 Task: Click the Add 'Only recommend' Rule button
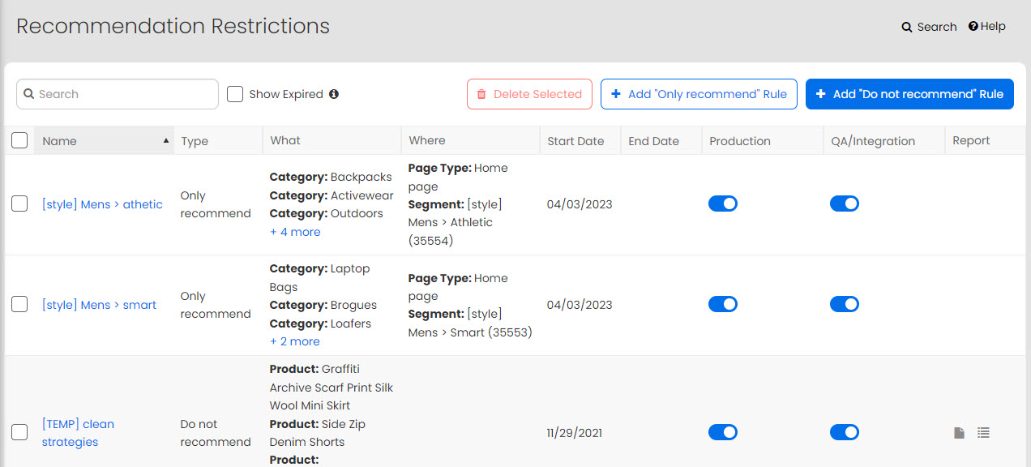(699, 94)
